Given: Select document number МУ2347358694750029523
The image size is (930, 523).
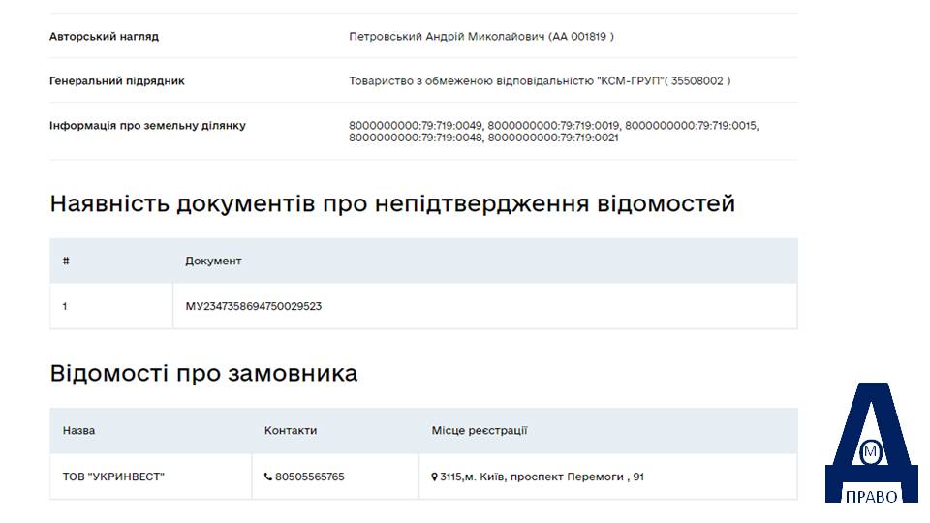Looking at the screenshot, I should coord(253,307).
